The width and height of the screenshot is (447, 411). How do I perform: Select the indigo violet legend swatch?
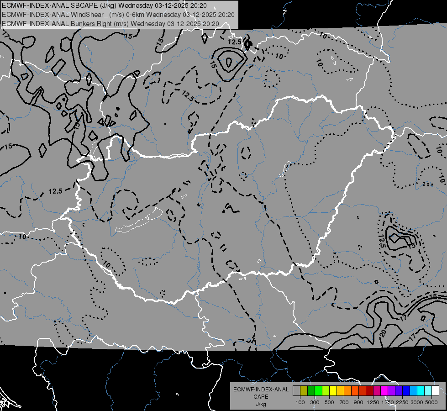(399, 390)
